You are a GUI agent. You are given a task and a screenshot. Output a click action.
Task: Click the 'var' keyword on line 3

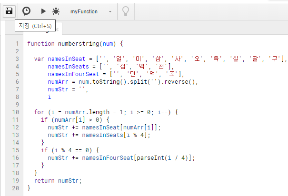click(39, 59)
